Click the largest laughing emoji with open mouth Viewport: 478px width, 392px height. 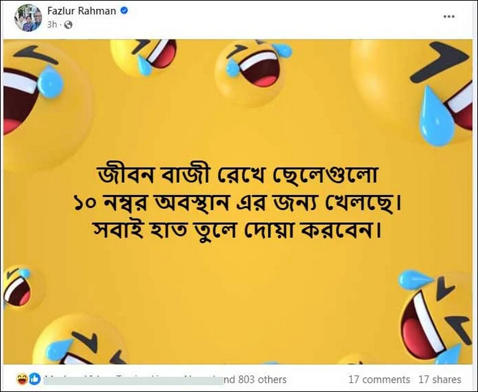(x=46, y=104)
